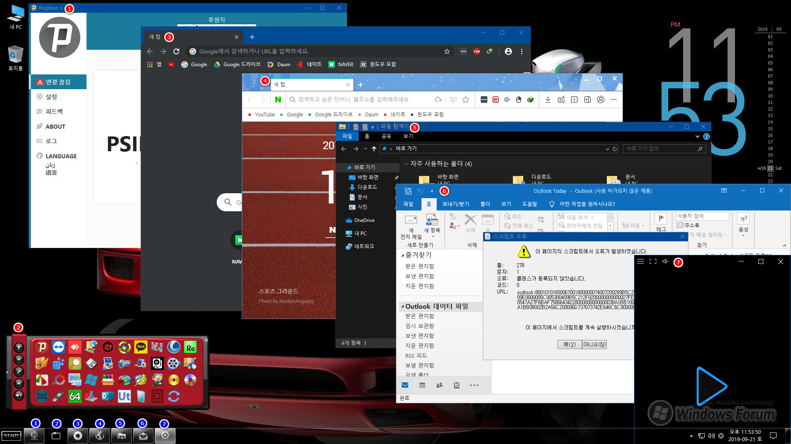Open the Recycle Bin desktop icon
791x444 pixels.
pyautogui.click(x=16, y=58)
